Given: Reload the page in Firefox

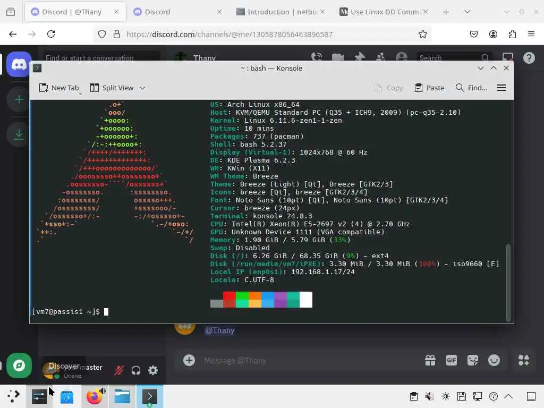Looking at the screenshot, I should [x=51, y=34].
